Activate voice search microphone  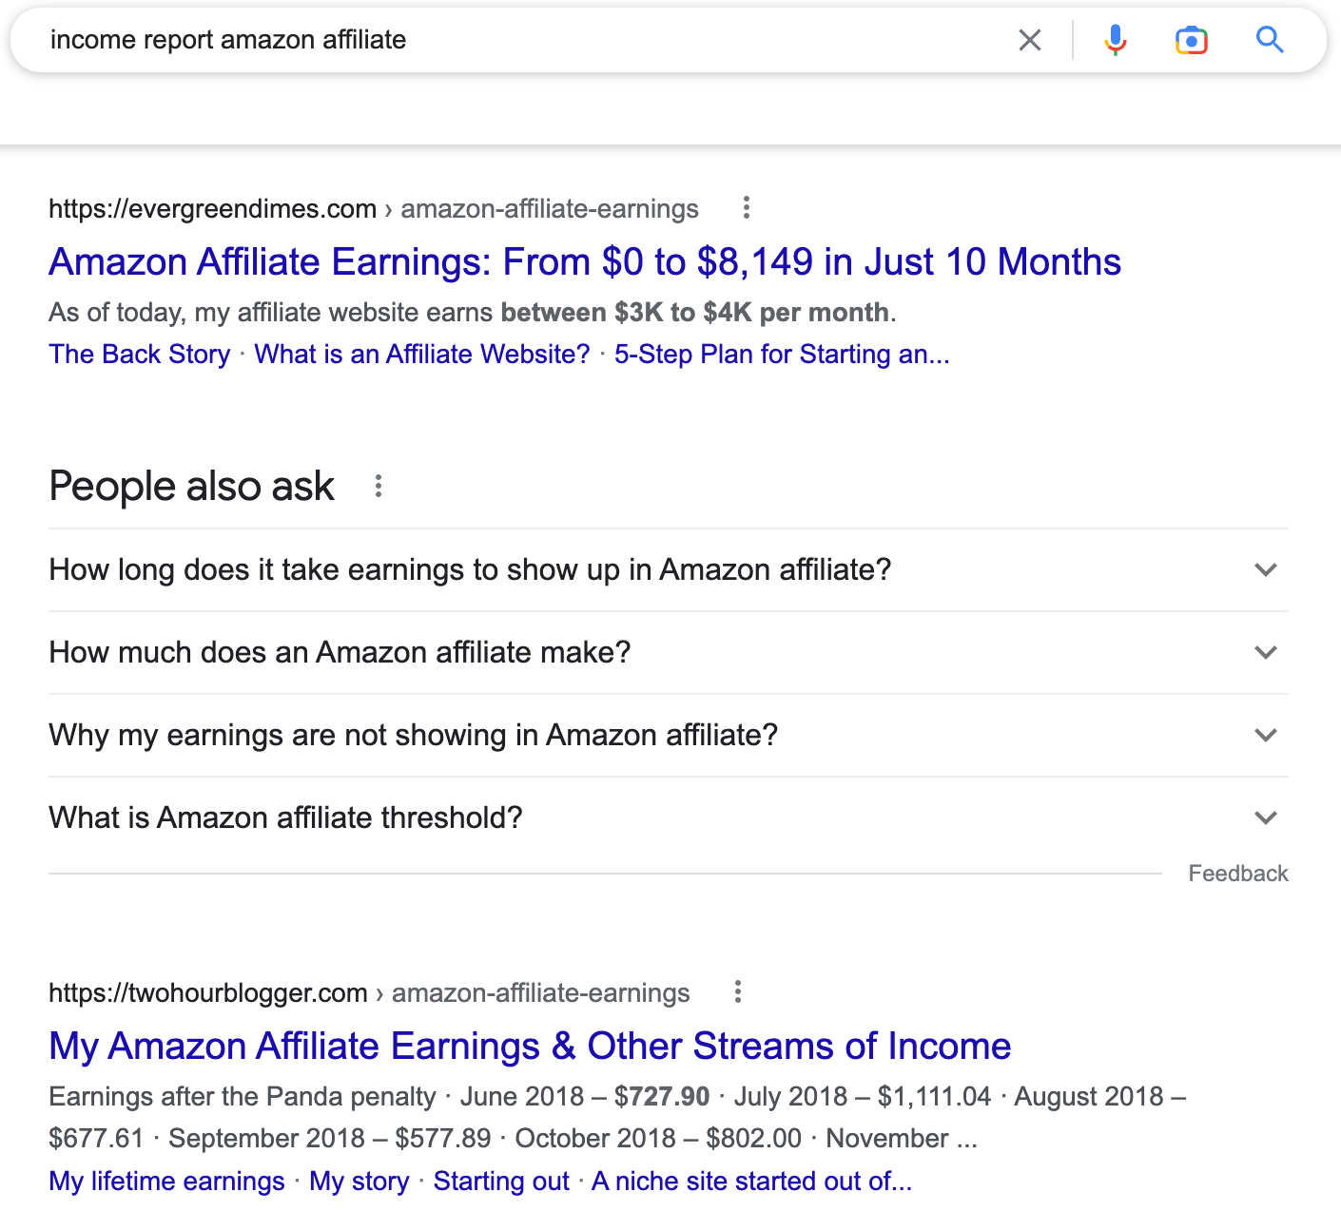1114,40
